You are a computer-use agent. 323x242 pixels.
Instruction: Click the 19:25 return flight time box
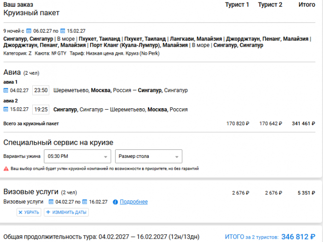coord(41,110)
